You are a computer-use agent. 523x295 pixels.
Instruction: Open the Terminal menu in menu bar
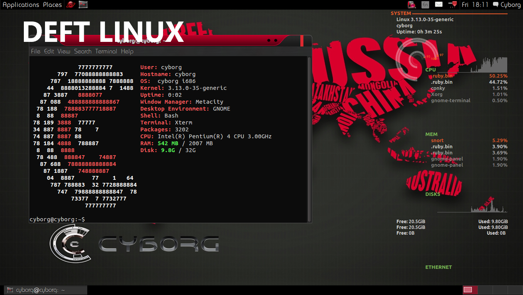106,51
